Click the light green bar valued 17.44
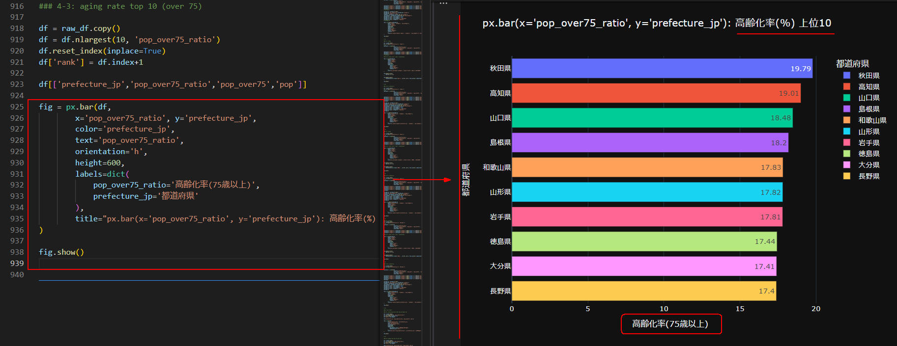This screenshot has width=897, height=346. 644,241
